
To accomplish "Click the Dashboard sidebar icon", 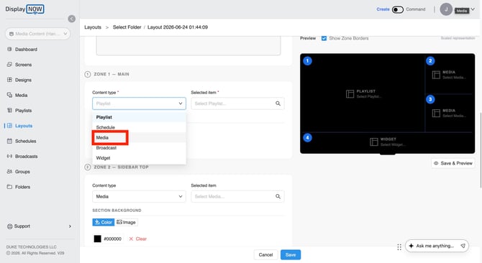I will pyautogui.click(x=9, y=49).
